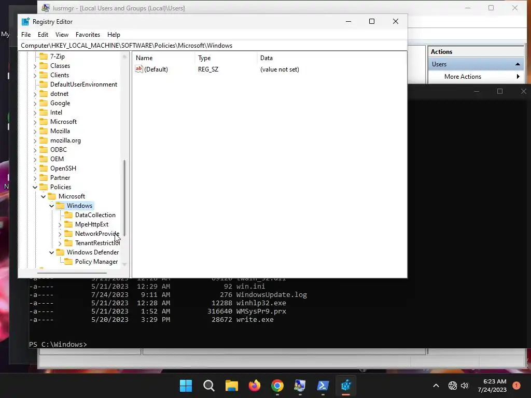Select the Microsoft key under SOFTWARE
Viewport: 531px width, 398px height.
tap(63, 121)
